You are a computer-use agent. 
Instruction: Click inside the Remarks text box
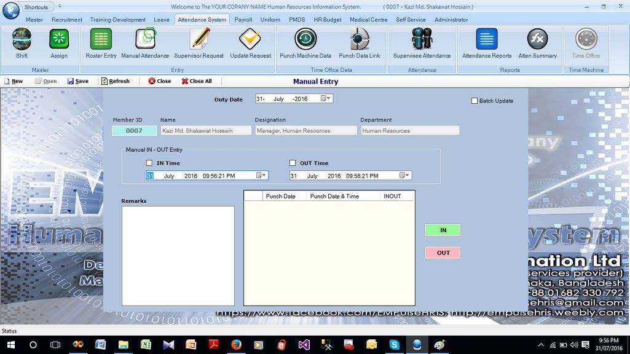coord(178,256)
